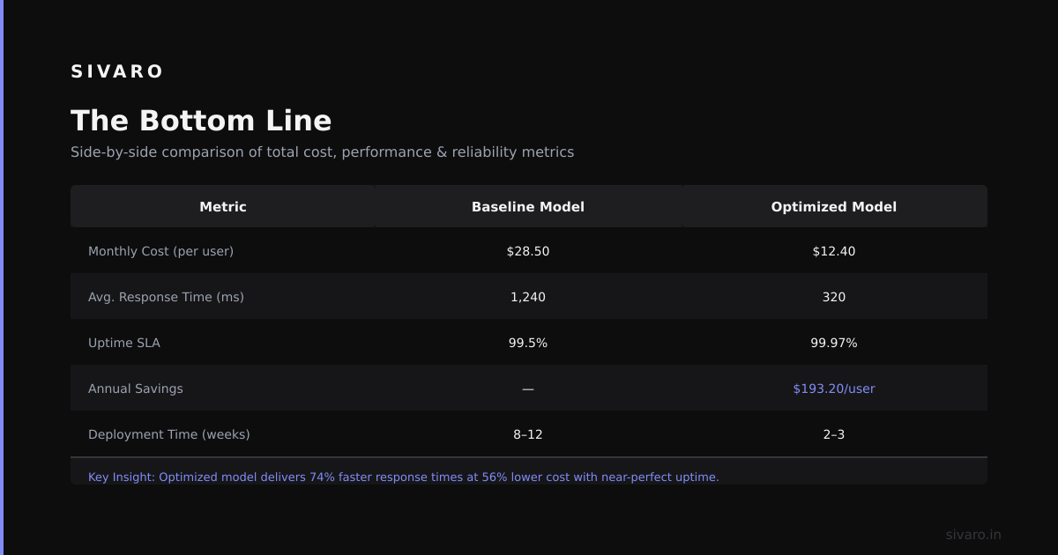This screenshot has width=1058, height=555.
Task: Select the Monthly Cost (per user) row label
Action: (x=160, y=251)
